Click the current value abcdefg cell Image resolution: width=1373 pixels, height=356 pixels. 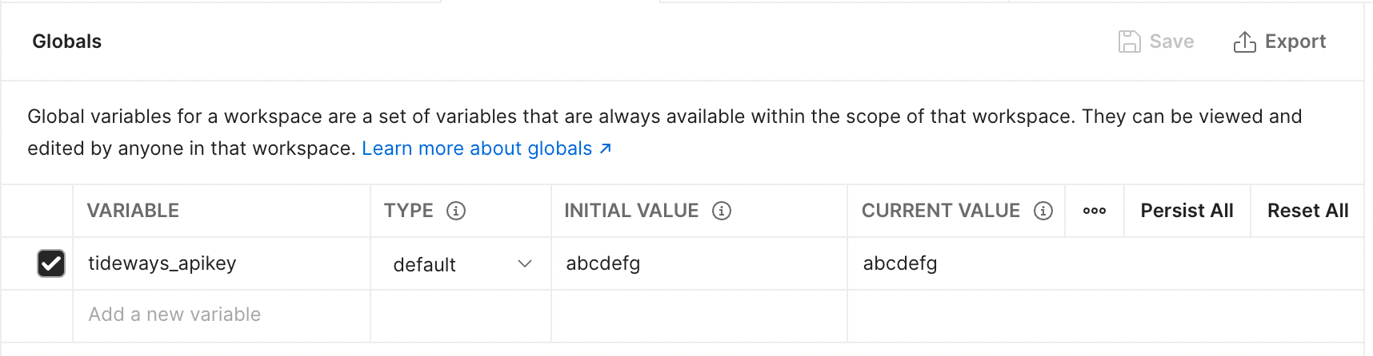click(1106, 263)
